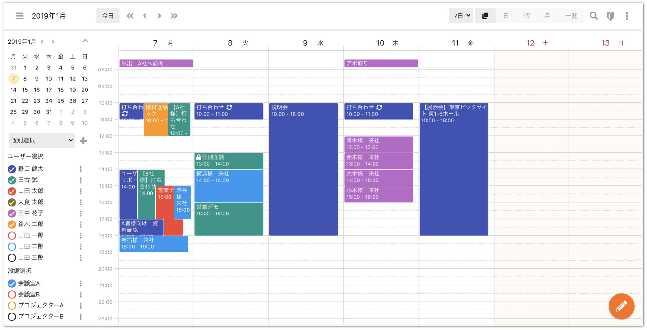Open 外出：A社へ訪問 all-day event
647x330 pixels.
click(156, 63)
